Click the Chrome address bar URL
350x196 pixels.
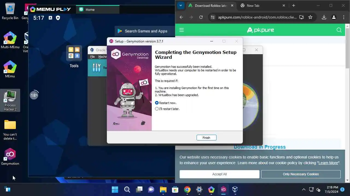point(257,17)
